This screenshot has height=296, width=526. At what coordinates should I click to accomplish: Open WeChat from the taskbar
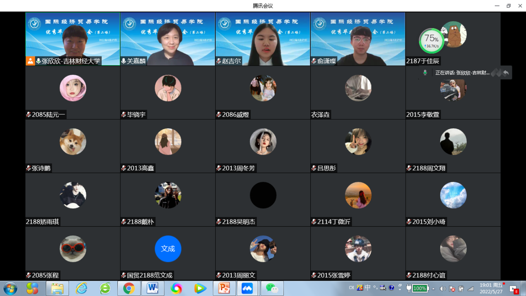coord(272,288)
